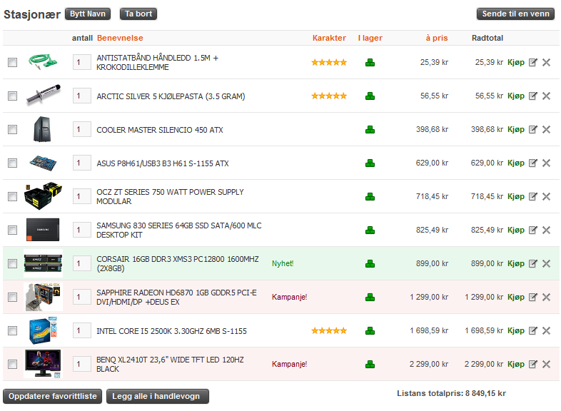
Task: Sort by Karakter column header
Action: (x=329, y=38)
